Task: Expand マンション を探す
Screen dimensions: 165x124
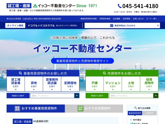Action: point(113,84)
